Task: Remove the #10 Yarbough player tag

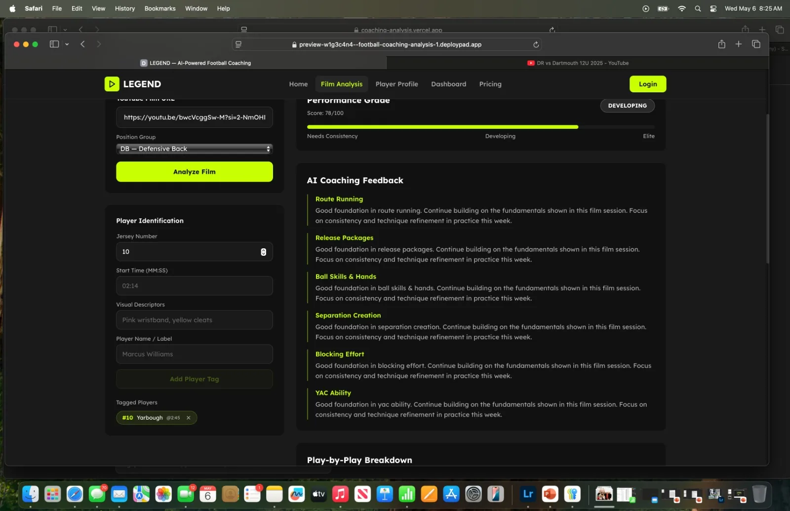Action: pos(188,418)
